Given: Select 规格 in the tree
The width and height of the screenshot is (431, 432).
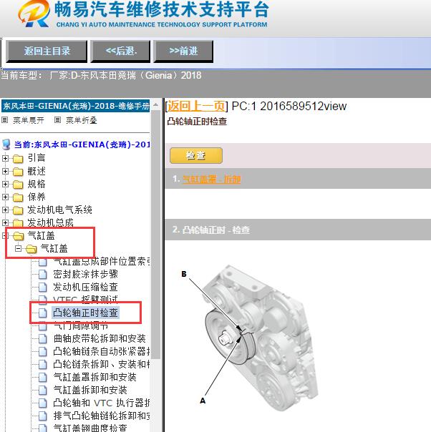Looking at the screenshot, I should 36,184.
